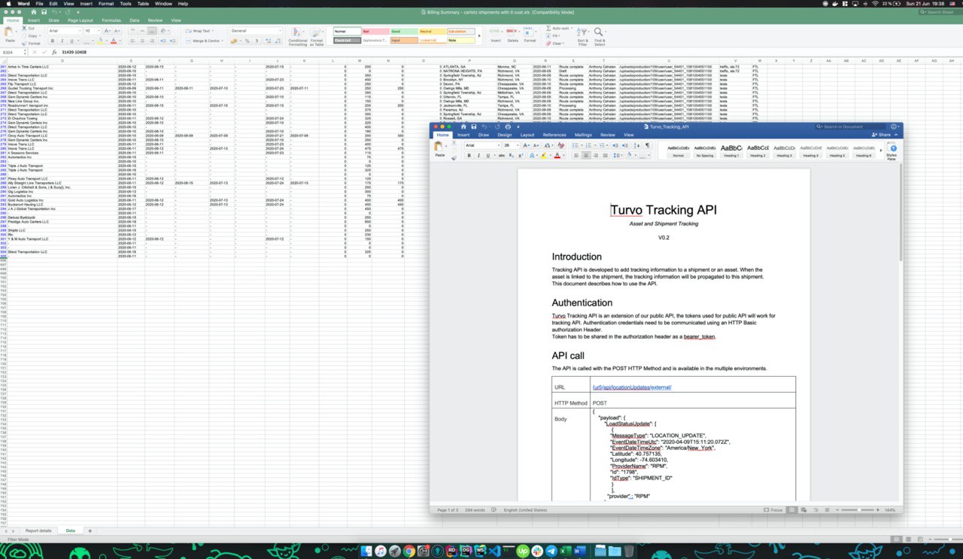963x559 pixels.
Task: Click Find & Select in Excel
Action: pos(599,36)
